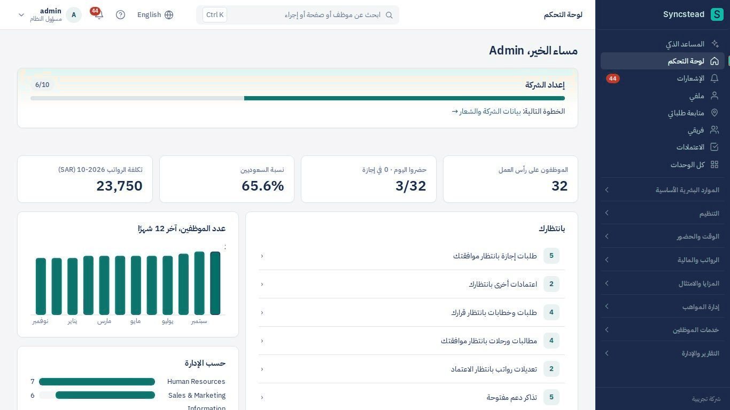Open كل الوحدات sidebar item
Screen dimensions: 730x410
(x=663, y=164)
